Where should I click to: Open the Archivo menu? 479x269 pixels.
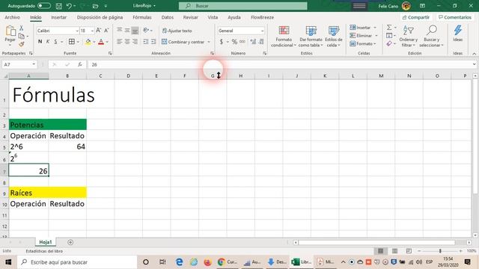click(12, 17)
